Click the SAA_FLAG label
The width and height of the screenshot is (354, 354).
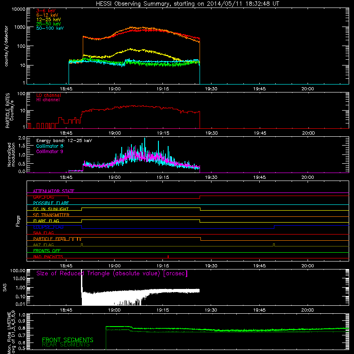click(x=43, y=233)
